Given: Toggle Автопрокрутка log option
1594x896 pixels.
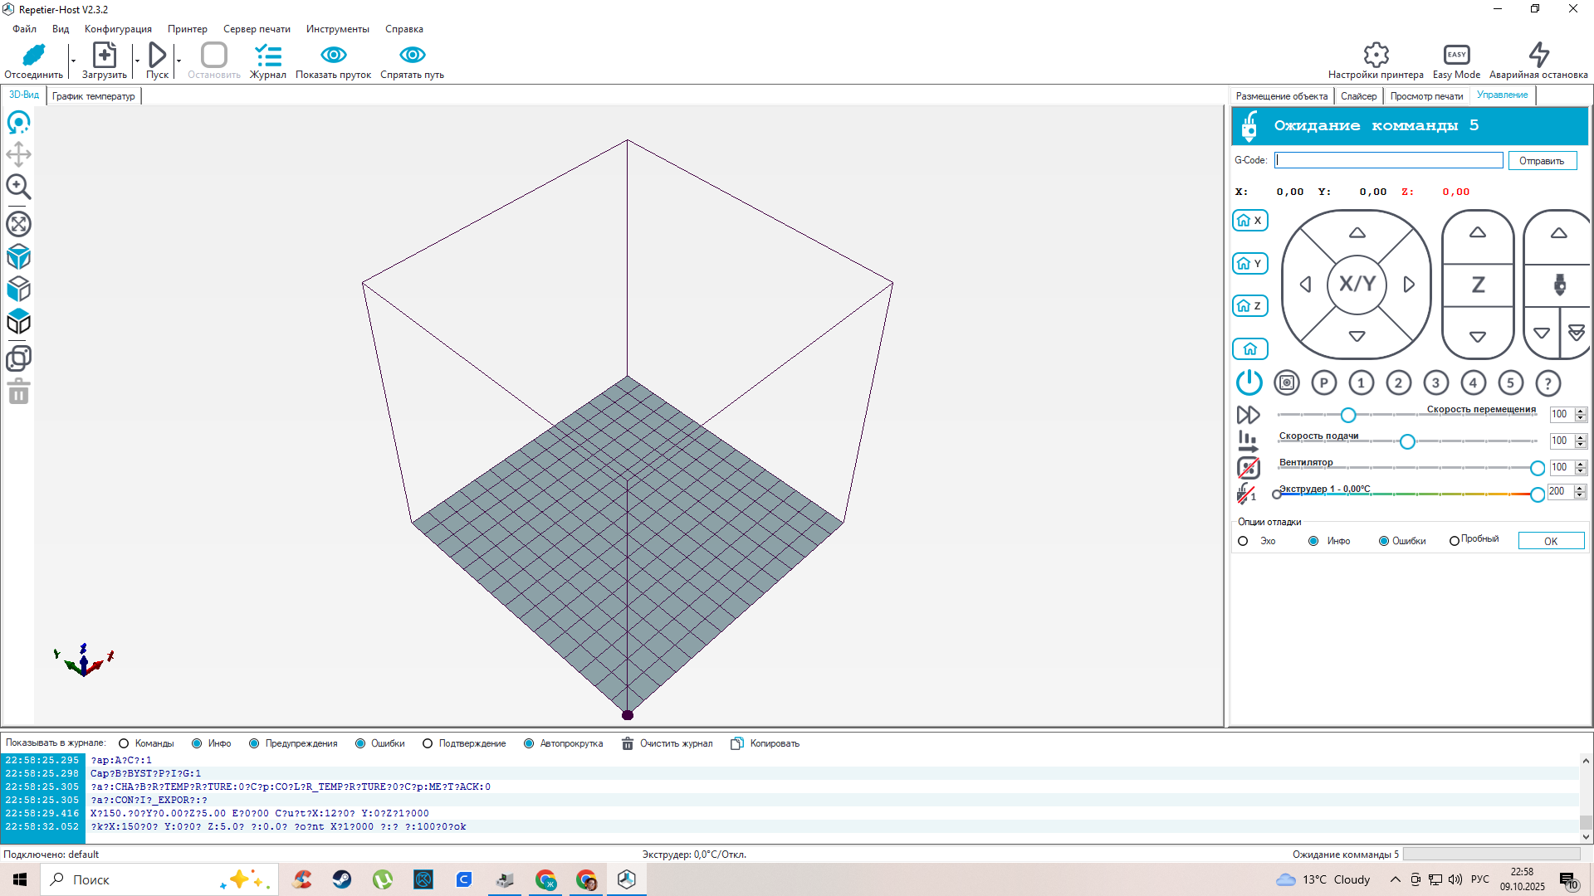Looking at the screenshot, I should [x=529, y=743].
